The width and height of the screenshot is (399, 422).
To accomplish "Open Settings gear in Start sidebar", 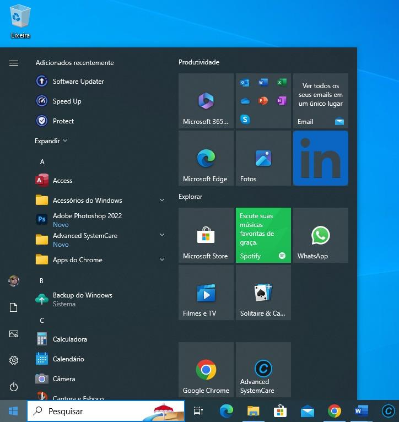I will point(14,360).
